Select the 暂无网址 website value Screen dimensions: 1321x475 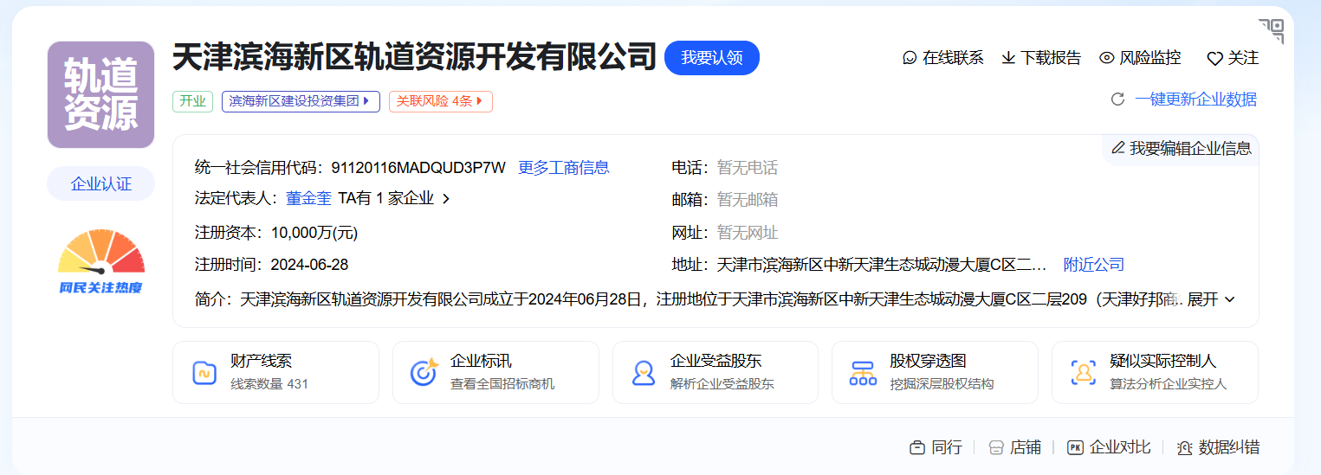coord(748,233)
